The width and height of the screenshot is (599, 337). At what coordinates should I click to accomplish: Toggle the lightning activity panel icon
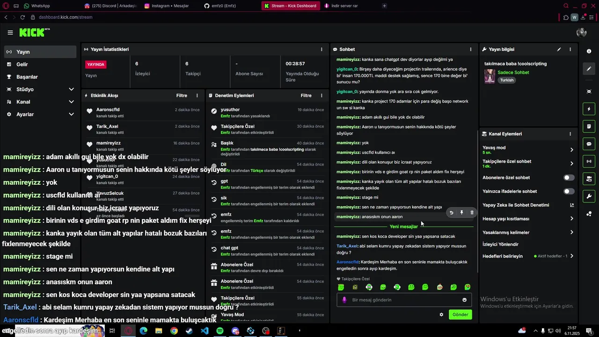589,109
